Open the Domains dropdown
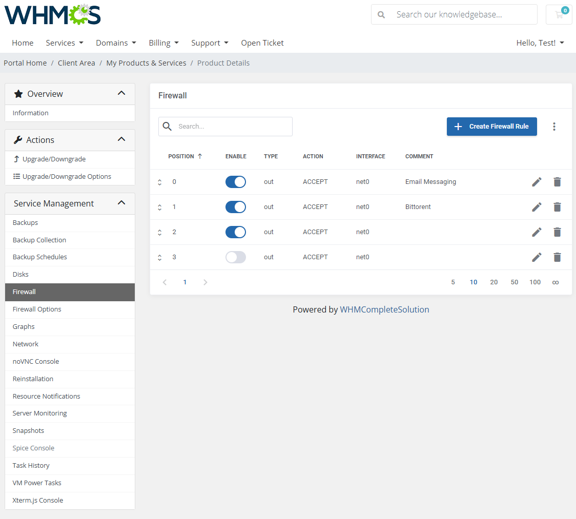The image size is (576, 519). pyautogui.click(x=116, y=43)
